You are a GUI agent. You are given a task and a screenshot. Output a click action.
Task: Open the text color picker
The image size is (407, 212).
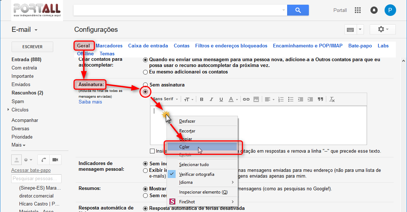pos(233,99)
